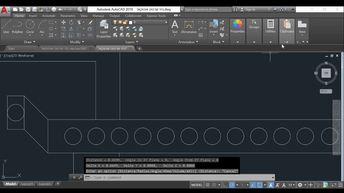
Task: Switch to the Annotate ribbon tab
Action: click(x=49, y=16)
